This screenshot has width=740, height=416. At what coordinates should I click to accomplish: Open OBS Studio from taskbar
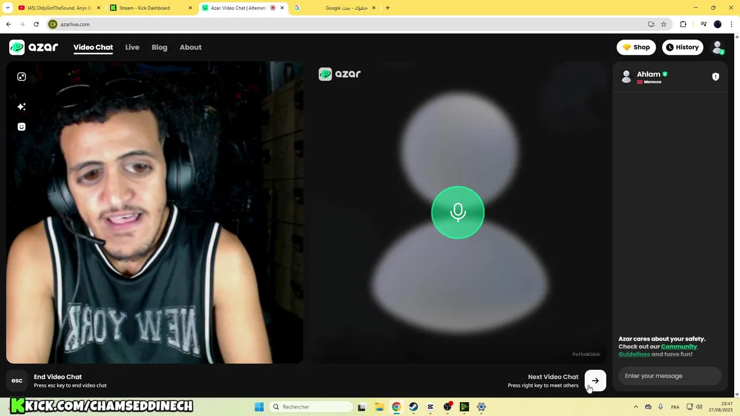tap(447, 407)
